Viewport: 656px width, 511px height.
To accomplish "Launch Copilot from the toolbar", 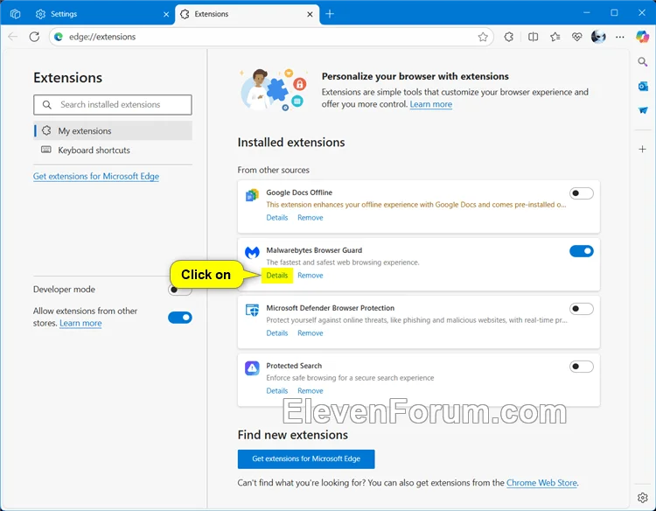I will pyautogui.click(x=642, y=37).
